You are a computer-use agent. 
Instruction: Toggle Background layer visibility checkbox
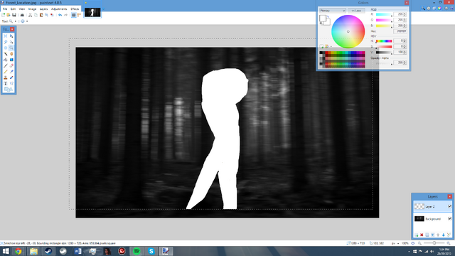click(449, 218)
